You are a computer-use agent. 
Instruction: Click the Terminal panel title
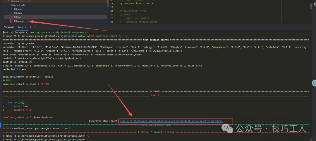coord(9,27)
